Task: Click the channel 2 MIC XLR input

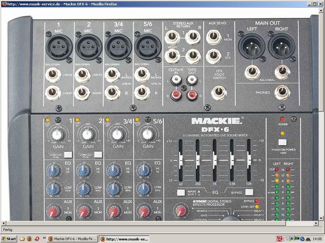Action: pyautogui.click(x=89, y=47)
